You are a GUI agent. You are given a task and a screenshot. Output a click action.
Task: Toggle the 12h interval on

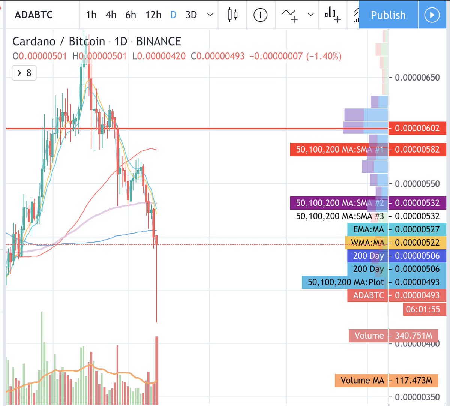click(153, 15)
